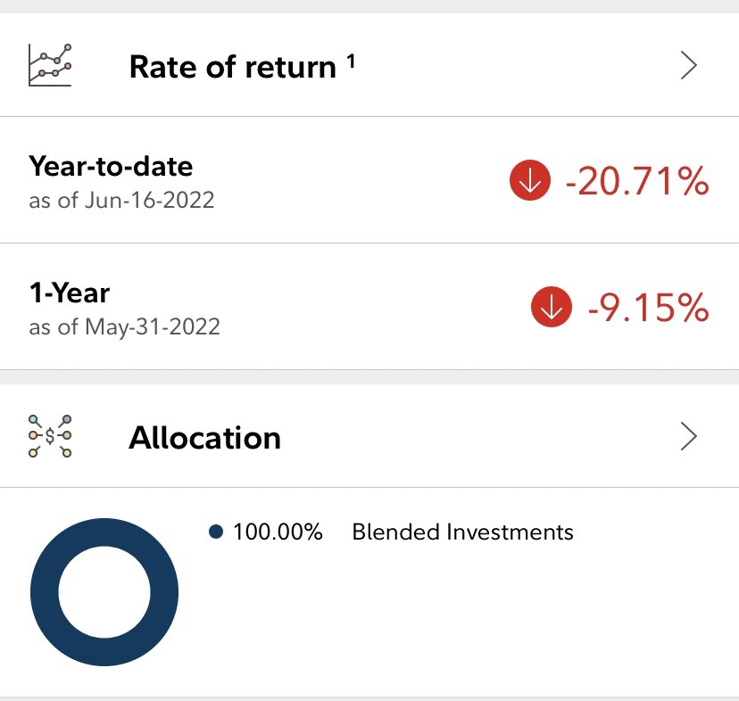
Task: Tap the -9.15% one-year value
Action: click(649, 307)
